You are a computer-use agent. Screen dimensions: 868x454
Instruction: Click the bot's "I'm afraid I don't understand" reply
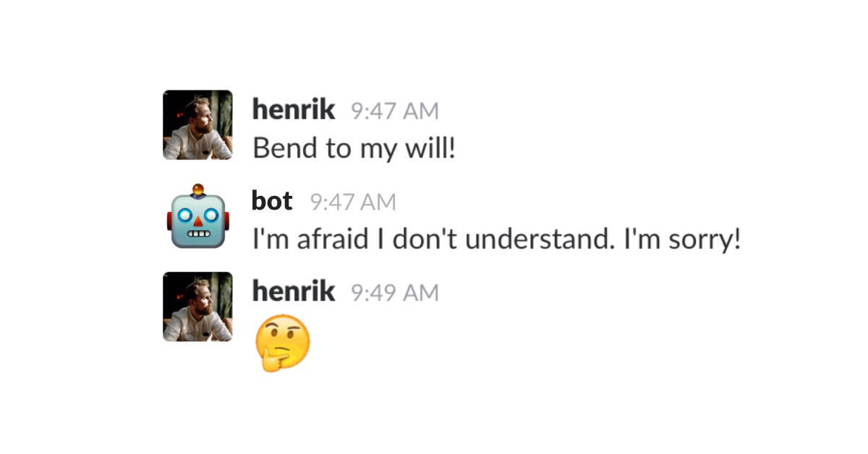click(x=496, y=239)
